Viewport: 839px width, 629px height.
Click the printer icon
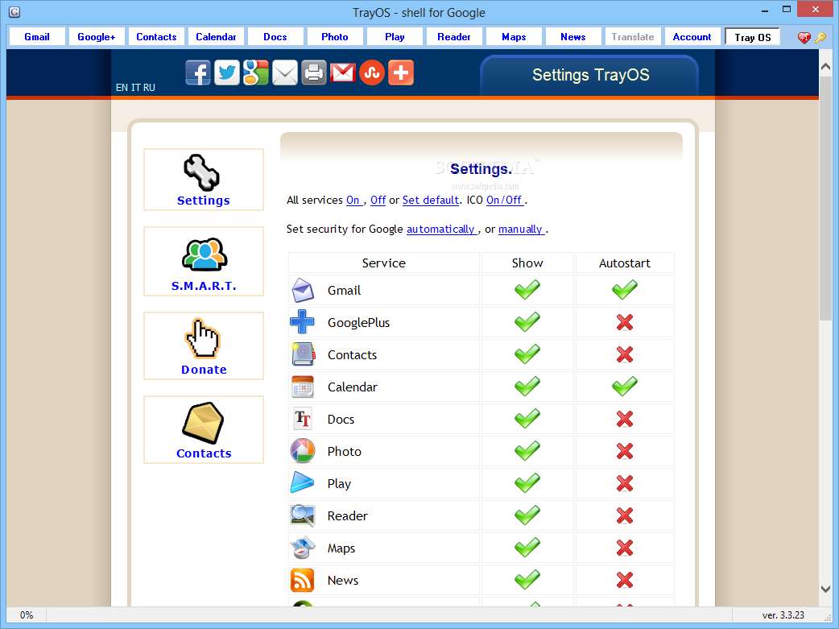click(x=313, y=72)
